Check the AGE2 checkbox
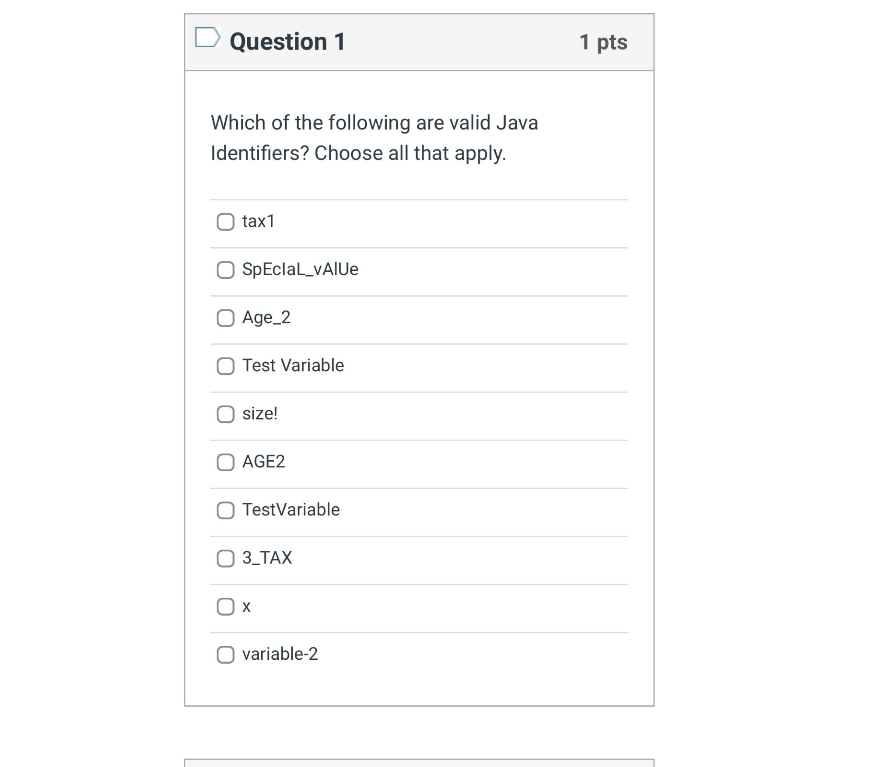Screen dimensions: 896x767 tap(226, 462)
